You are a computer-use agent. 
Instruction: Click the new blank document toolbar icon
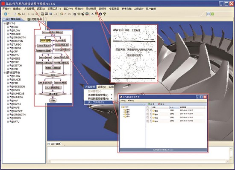[x=15, y=14]
